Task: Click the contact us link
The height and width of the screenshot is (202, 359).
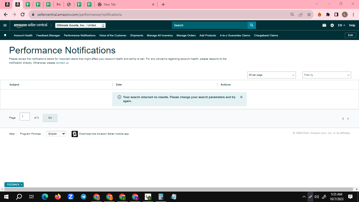Action: (62, 63)
